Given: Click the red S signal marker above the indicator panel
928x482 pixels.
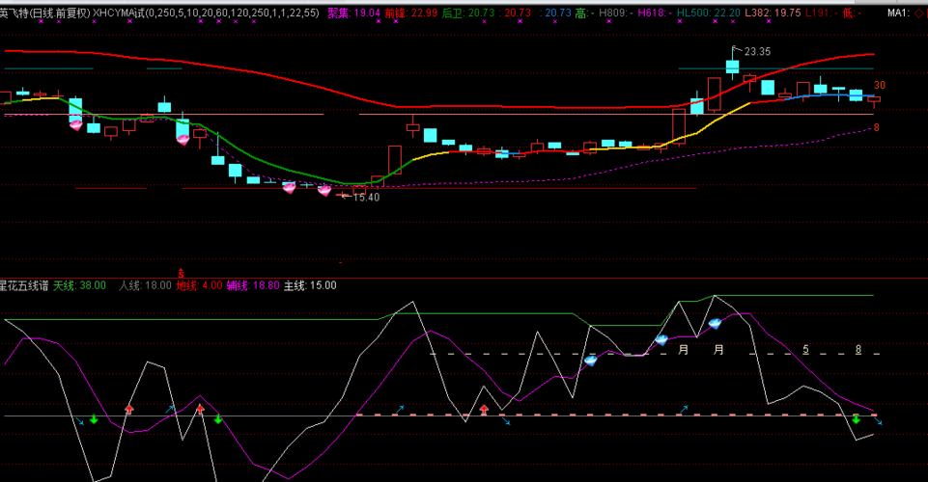Looking at the screenshot, I should (x=182, y=274).
